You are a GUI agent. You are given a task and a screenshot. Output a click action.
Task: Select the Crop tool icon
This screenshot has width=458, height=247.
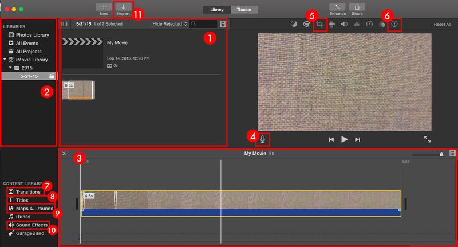pos(320,24)
